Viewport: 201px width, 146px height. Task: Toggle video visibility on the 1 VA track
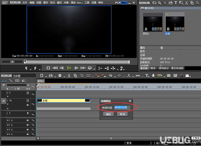point(28,101)
